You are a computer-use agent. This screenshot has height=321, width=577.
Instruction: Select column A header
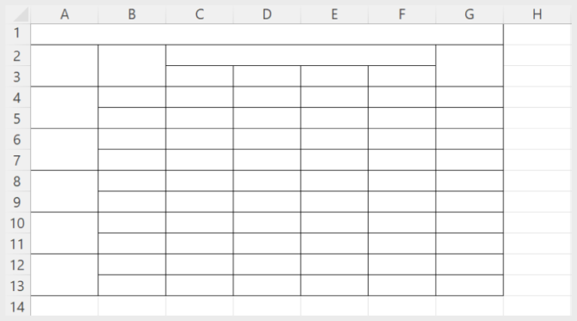65,14
